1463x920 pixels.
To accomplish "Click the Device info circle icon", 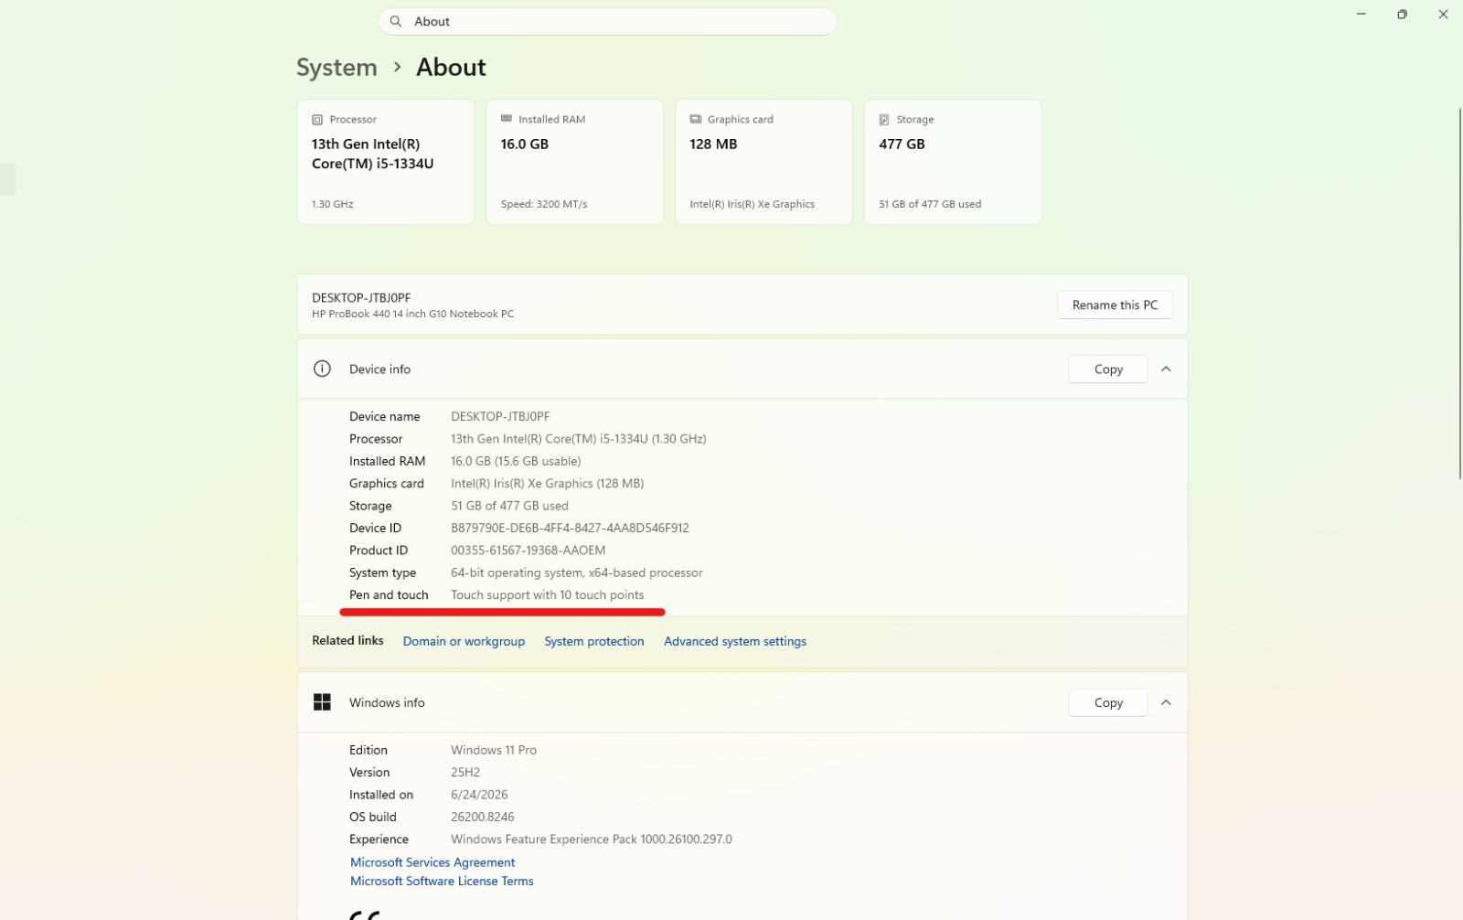I will tap(322, 369).
